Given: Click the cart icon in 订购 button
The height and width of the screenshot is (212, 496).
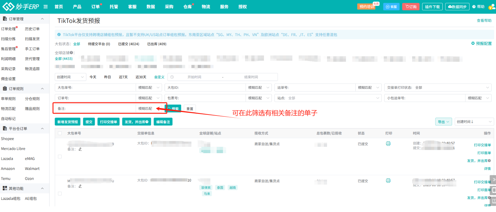Looking at the screenshot, I should tap(407, 7).
